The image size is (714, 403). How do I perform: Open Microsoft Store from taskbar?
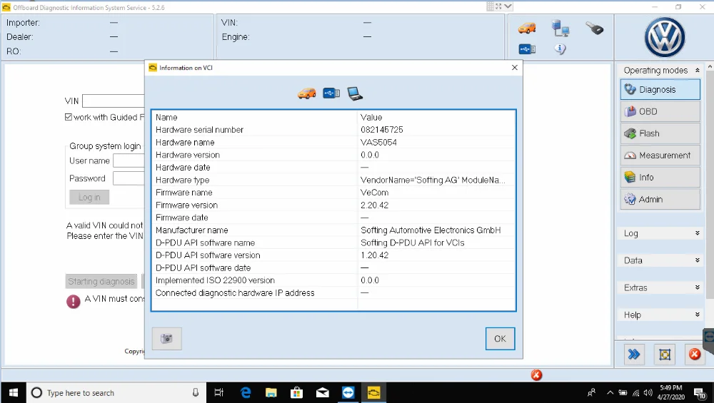pos(297,392)
